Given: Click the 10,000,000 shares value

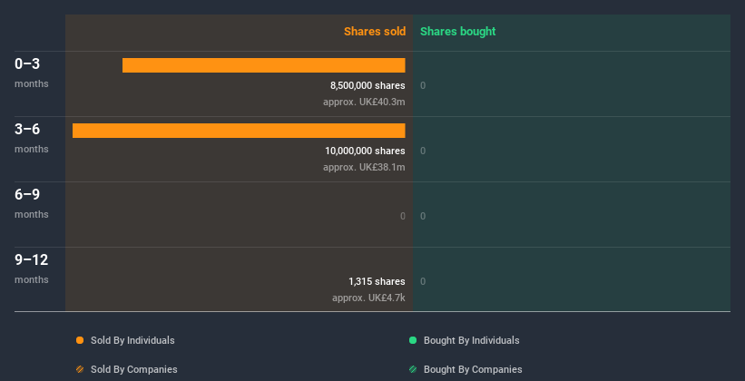Looking at the screenshot, I should [x=365, y=151].
